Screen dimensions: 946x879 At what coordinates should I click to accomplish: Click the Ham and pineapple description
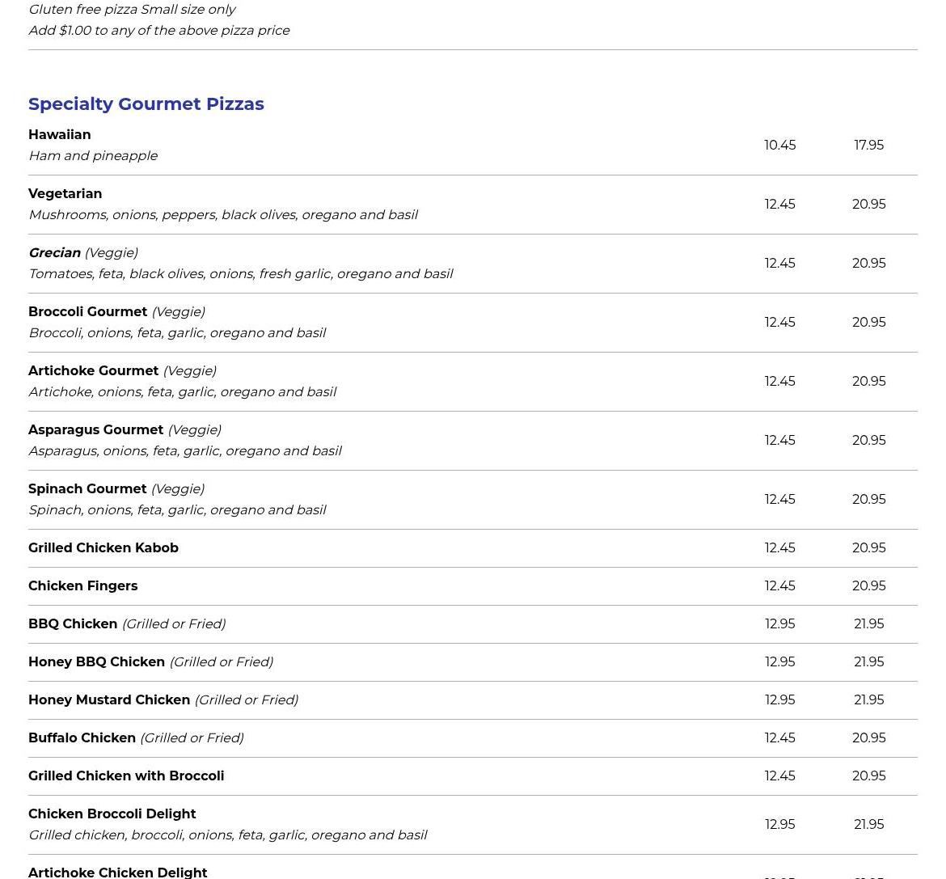[x=93, y=155]
